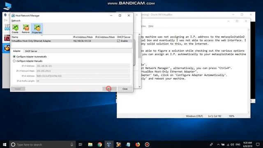This screenshot has height=148, width=263.
Task: Click the ENG language indicator
Action: click(x=238, y=144)
